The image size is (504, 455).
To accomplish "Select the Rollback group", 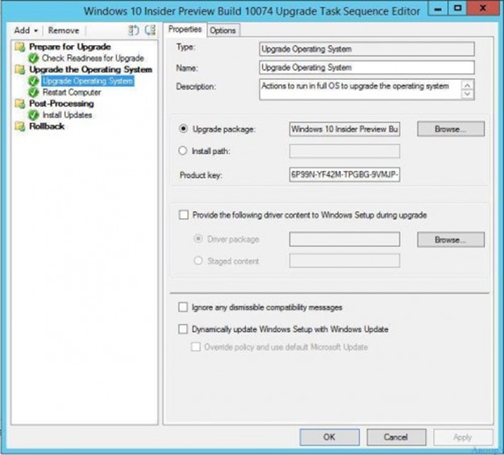I will (47, 126).
